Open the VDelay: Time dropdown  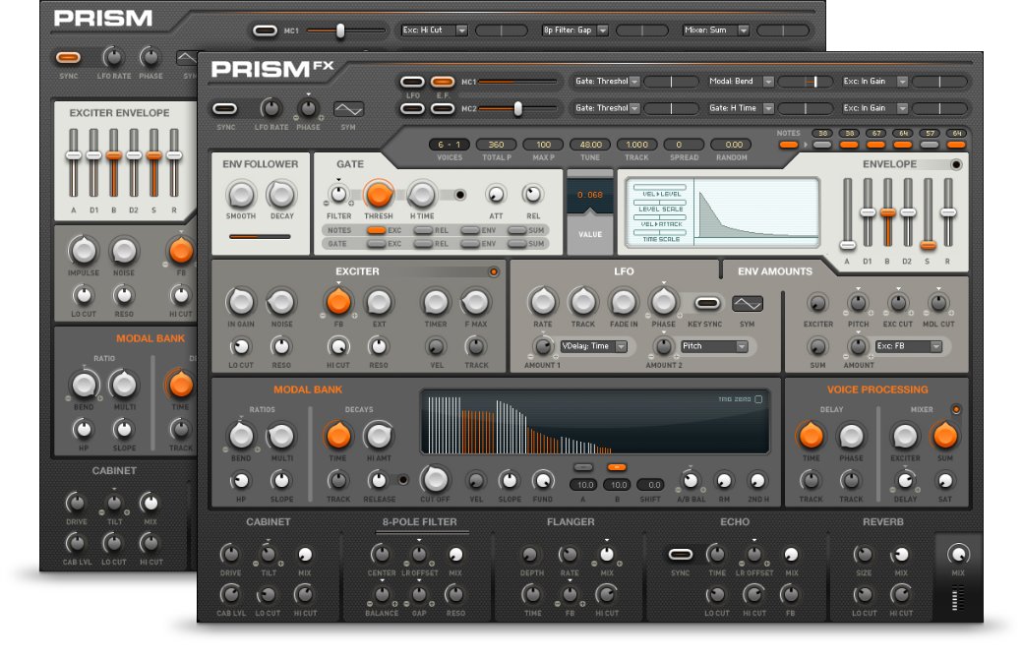pyautogui.click(x=593, y=346)
